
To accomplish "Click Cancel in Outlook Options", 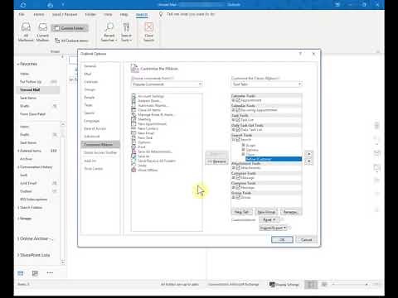I will pos(306,239).
